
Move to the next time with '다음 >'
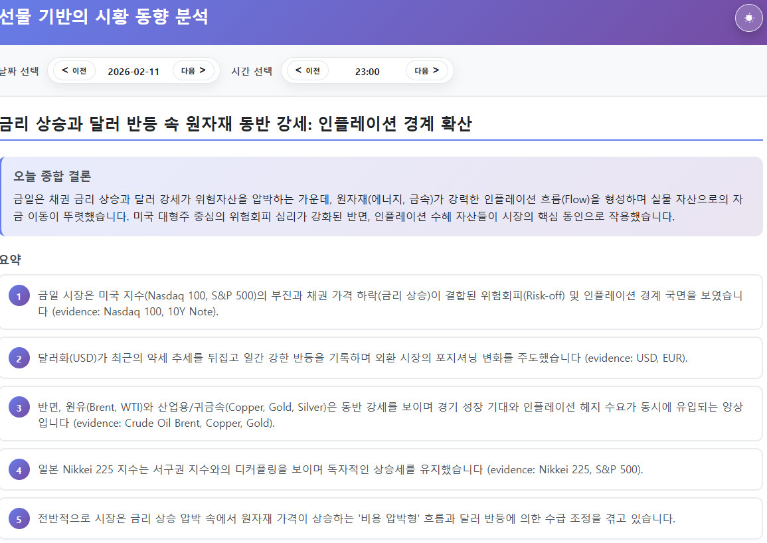426,70
